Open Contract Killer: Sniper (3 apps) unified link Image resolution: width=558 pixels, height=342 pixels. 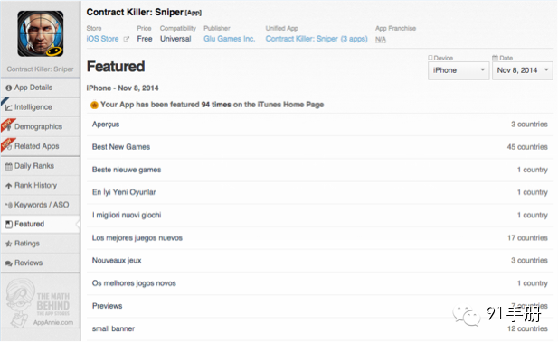[x=317, y=39]
